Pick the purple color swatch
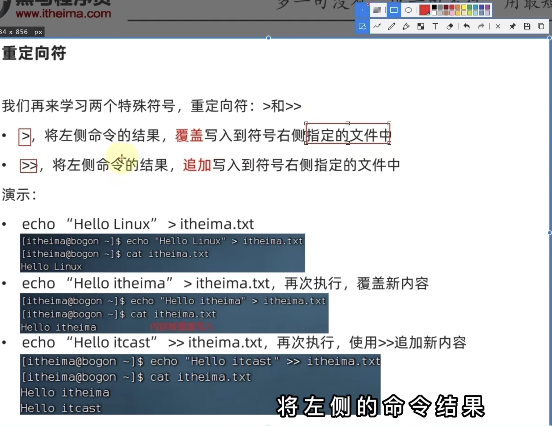The image size is (552, 426). tap(487, 7)
